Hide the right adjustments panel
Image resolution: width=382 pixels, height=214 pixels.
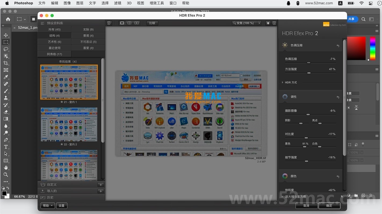coord(274,23)
